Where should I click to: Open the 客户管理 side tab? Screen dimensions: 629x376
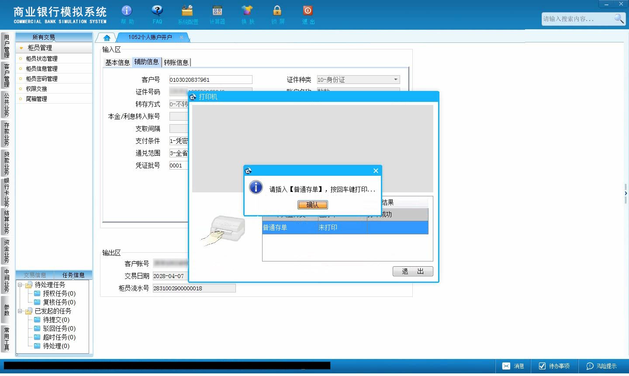[x=6, y=75]
